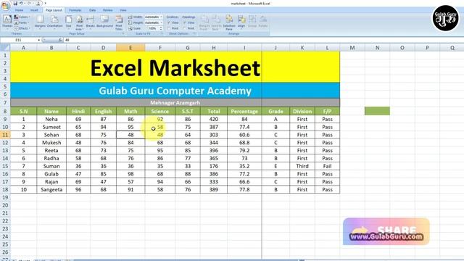Switch to the Insert ribbon tab
Image resolution: width=464 pixels, height=261 pixels.
(34, 10)
